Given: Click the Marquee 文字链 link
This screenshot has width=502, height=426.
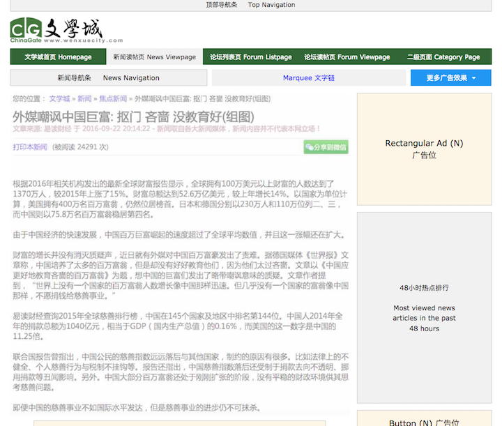Looking at the screenshot, I should pos(309,78).
